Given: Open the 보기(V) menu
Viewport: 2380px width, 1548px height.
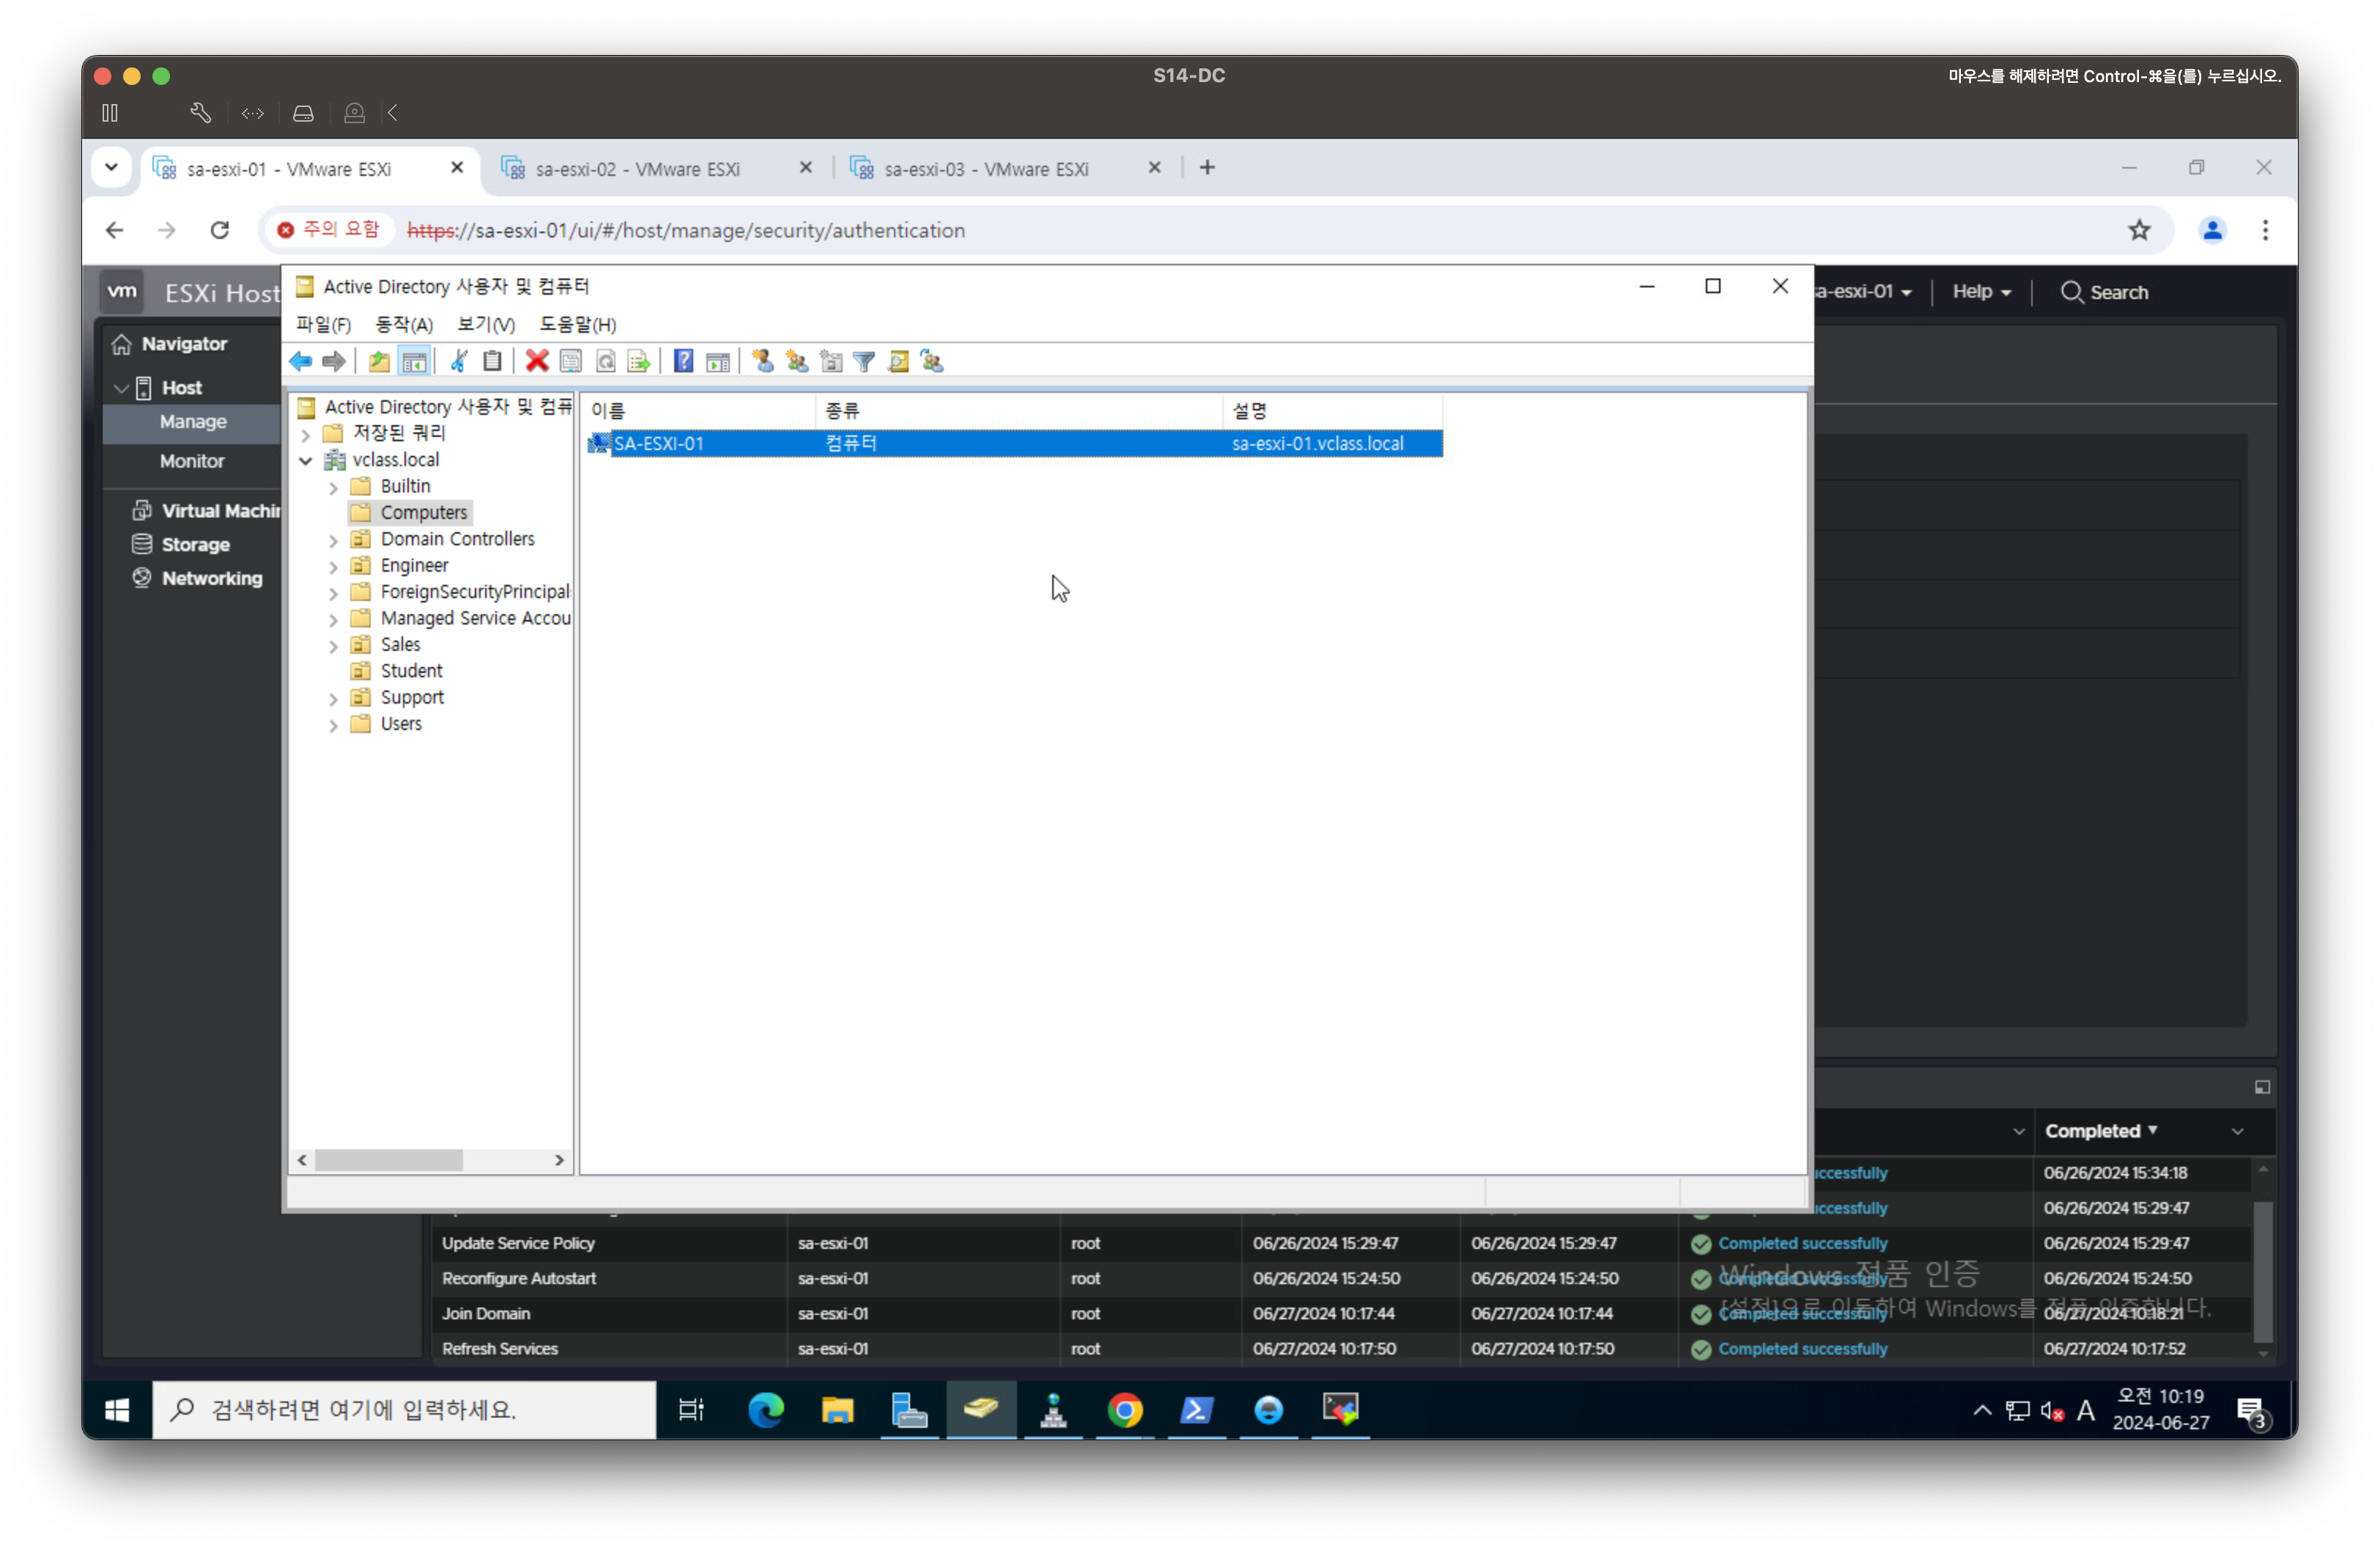Looking at the screenshot, I should pos(485,324).
